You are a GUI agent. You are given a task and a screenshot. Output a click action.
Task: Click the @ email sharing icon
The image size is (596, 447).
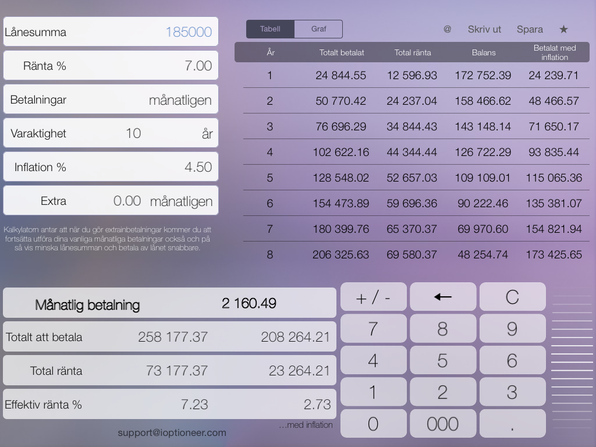click(x=446, y=29)
